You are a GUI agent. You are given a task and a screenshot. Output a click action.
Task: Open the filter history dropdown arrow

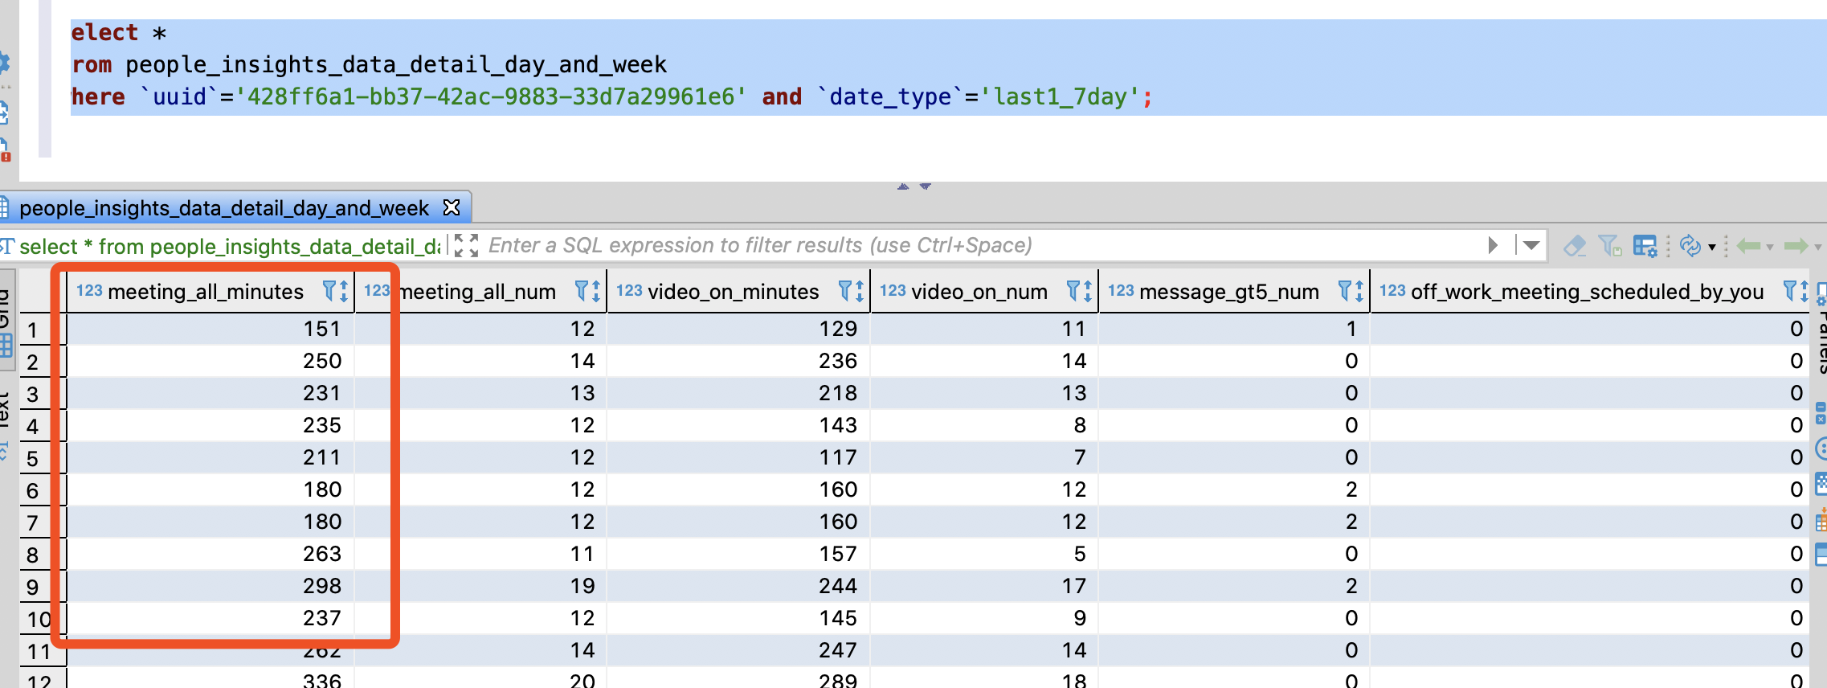(x=1531, y=245)
